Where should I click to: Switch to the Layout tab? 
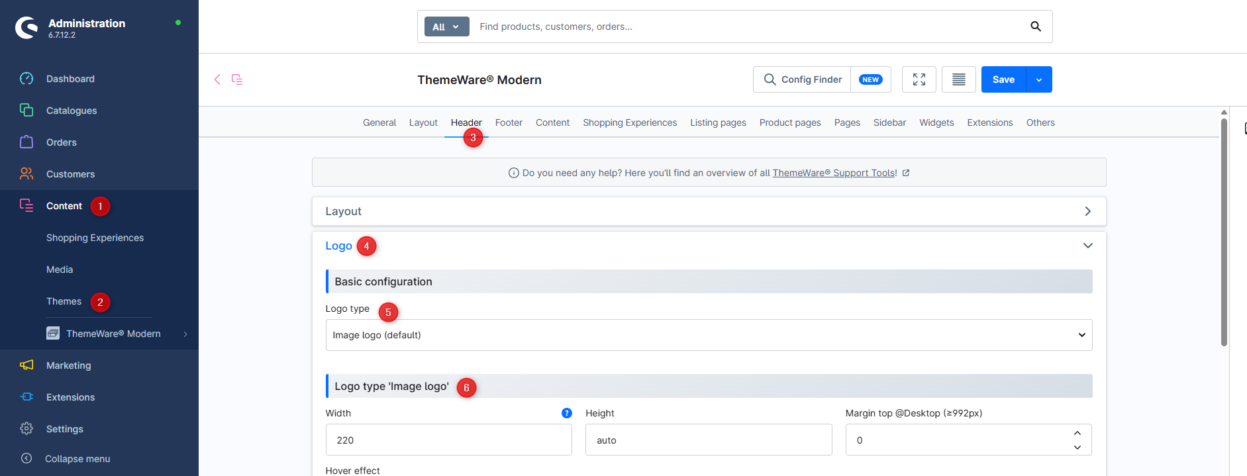(423, 122)
